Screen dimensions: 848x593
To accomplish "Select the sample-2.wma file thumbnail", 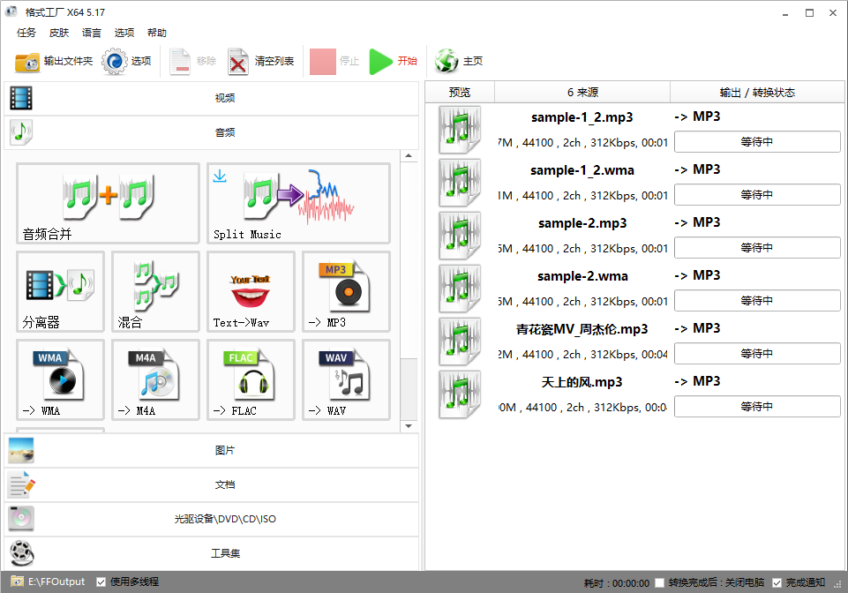I will 460,289.
